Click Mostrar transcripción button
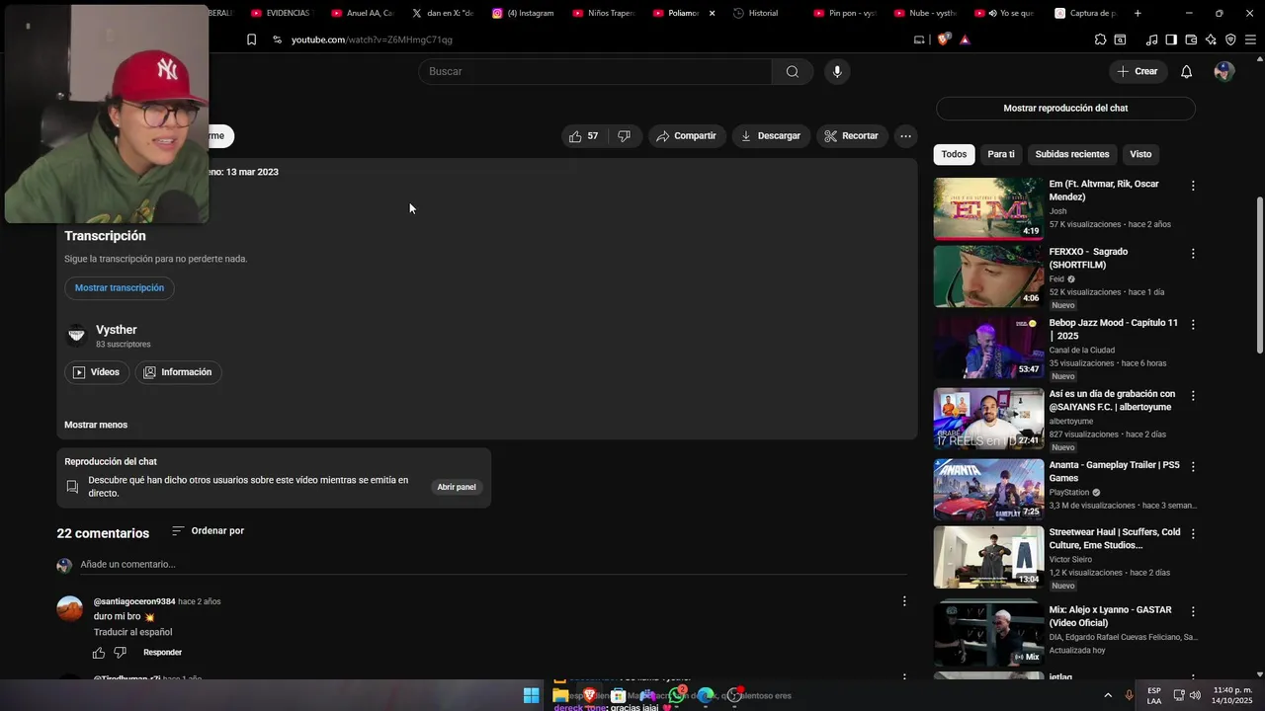 click(x=120, y=288)
